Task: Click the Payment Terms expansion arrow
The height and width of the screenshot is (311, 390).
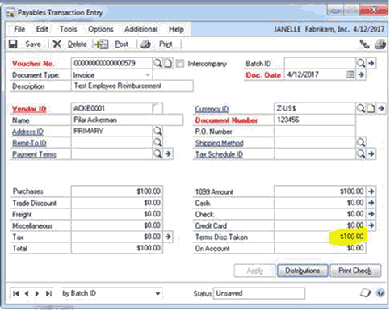Action: pos(168,153)
